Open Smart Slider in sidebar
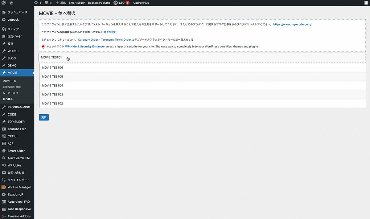370x219 pixels. click(16, 151)
